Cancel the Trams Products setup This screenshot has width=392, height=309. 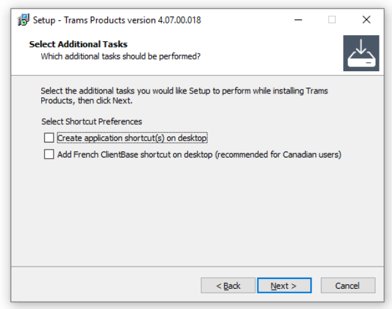[x=348, y=285]
